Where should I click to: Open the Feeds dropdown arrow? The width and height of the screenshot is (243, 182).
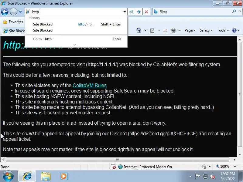point(159,30)
